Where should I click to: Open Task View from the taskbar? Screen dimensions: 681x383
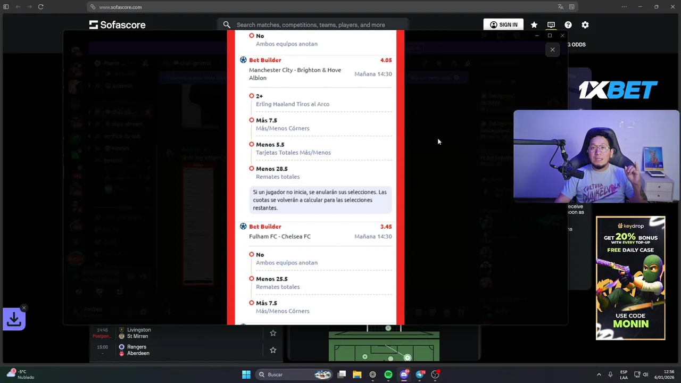pos(342,374)
